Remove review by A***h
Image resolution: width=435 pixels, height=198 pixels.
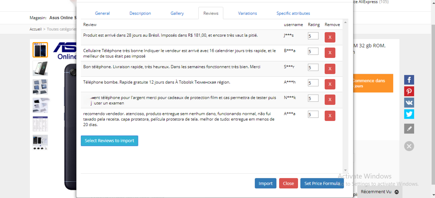tap(330, 84)
